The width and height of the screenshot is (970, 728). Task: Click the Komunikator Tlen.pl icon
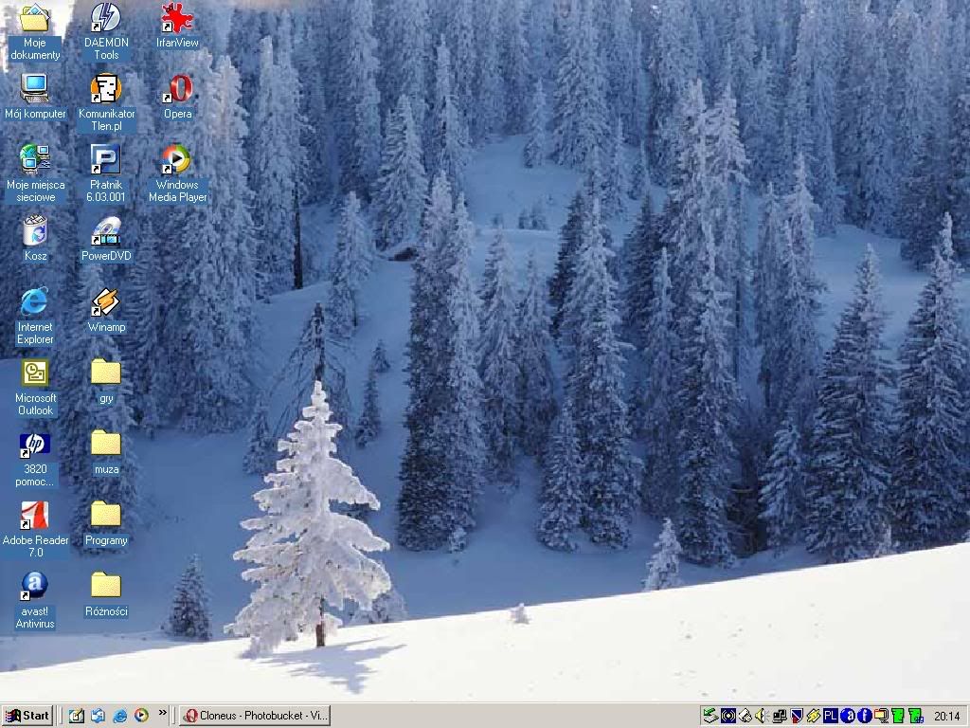point(106,90)
